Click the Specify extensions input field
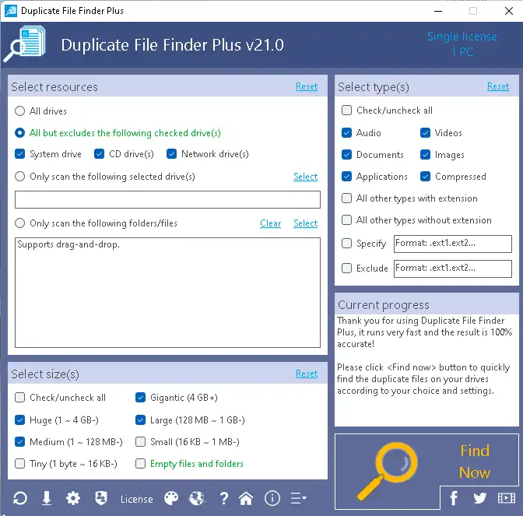Viewport: 523px width, 516px height. point(452,244)
